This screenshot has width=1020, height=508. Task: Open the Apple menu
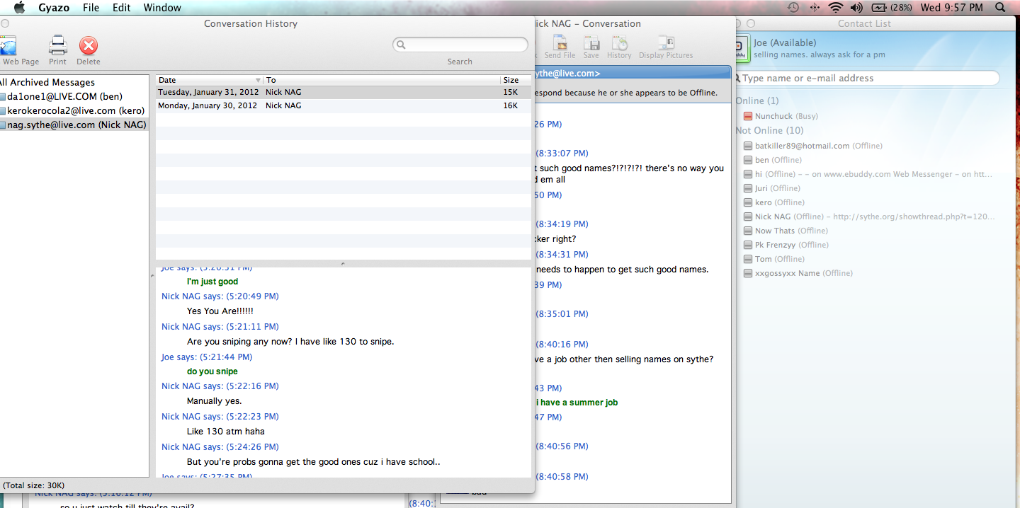pyautogui.click(x=20, y=8)
